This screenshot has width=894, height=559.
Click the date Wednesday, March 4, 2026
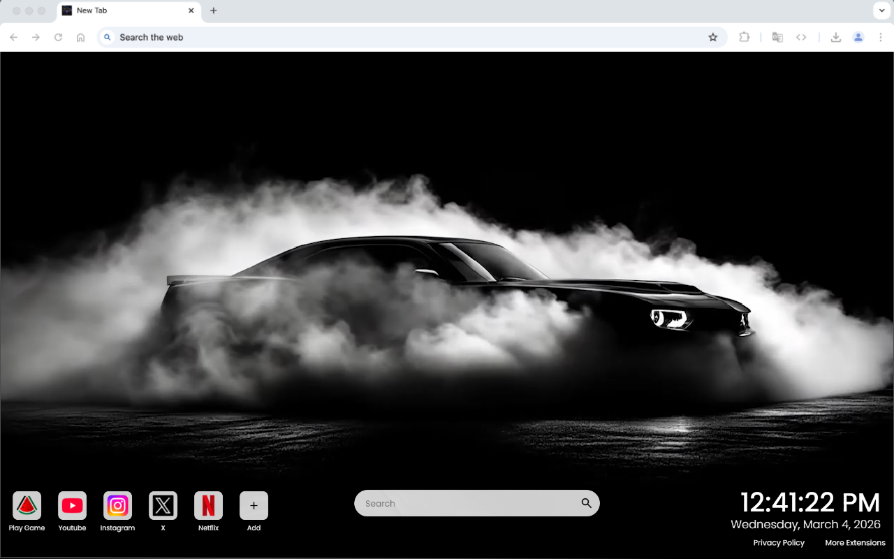point(805,524)
